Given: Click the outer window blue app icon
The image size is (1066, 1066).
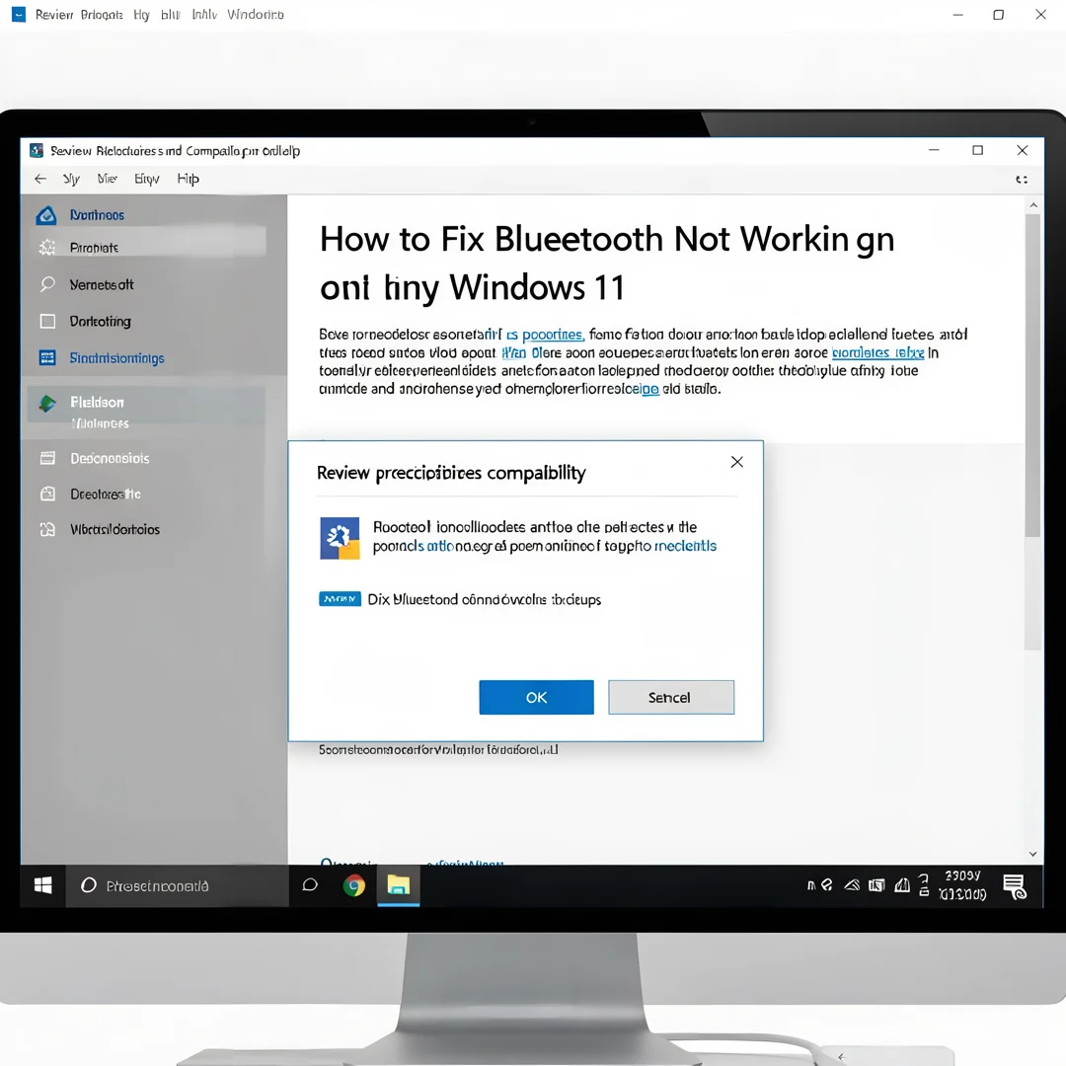Looking at the screenshot, I should [19, 14].
